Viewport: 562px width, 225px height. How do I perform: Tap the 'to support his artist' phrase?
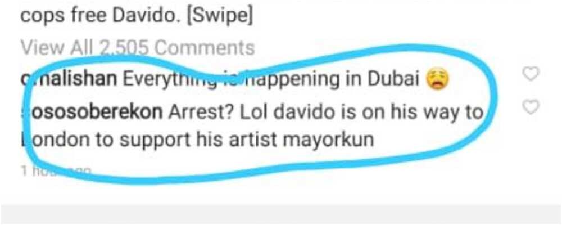[185, 140]
